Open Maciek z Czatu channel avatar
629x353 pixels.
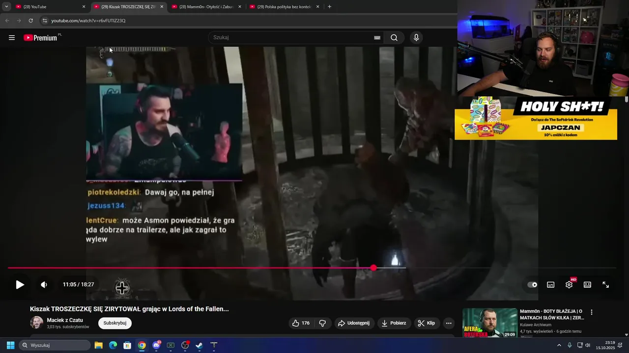[36, 323]
